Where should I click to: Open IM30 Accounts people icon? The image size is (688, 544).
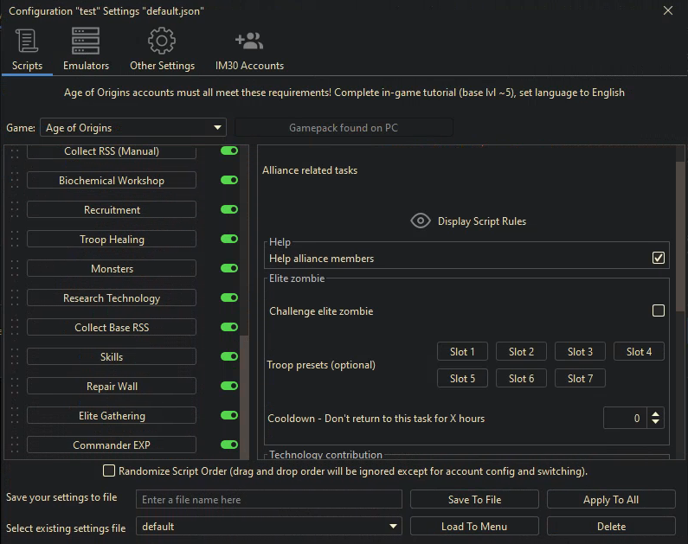click(249, 42)
